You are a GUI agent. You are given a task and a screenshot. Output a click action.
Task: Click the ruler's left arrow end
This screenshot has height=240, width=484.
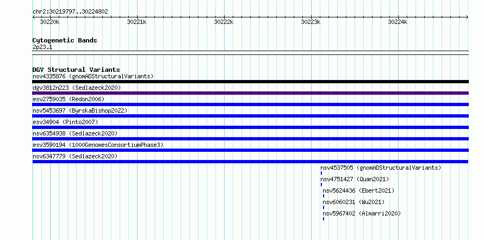click(x=34, y=17)
